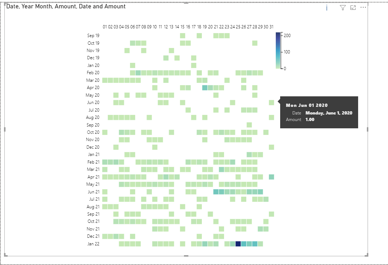The image size is (388, 265).
Task: Open the More options ellipsis menu
Action: tap(363, 8)
